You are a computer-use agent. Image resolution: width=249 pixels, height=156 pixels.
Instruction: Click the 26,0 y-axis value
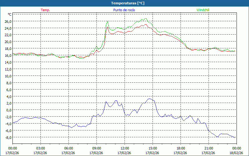tap(8, 21)
